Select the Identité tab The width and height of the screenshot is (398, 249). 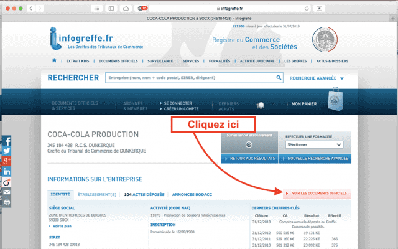point(60,194)
